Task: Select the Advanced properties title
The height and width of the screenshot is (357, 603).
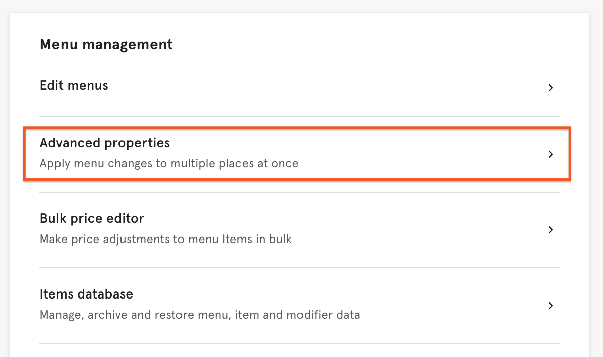Action: pos(105,143)
